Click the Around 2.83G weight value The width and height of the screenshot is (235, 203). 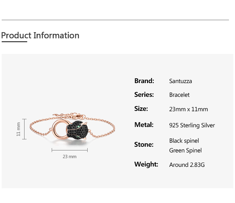[x=187, y=164]
